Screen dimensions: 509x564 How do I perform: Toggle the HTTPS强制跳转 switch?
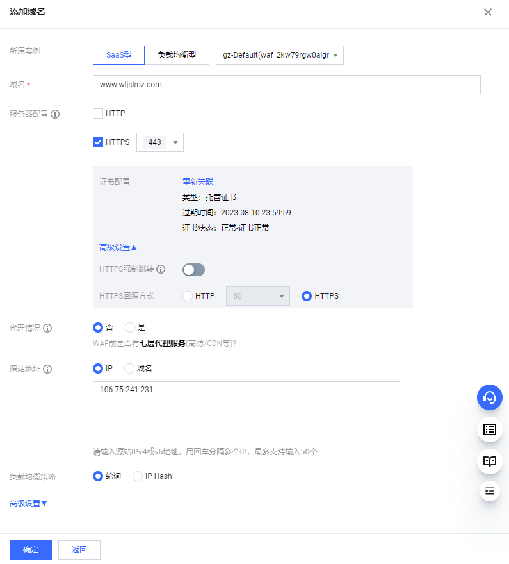pos(193,270)
